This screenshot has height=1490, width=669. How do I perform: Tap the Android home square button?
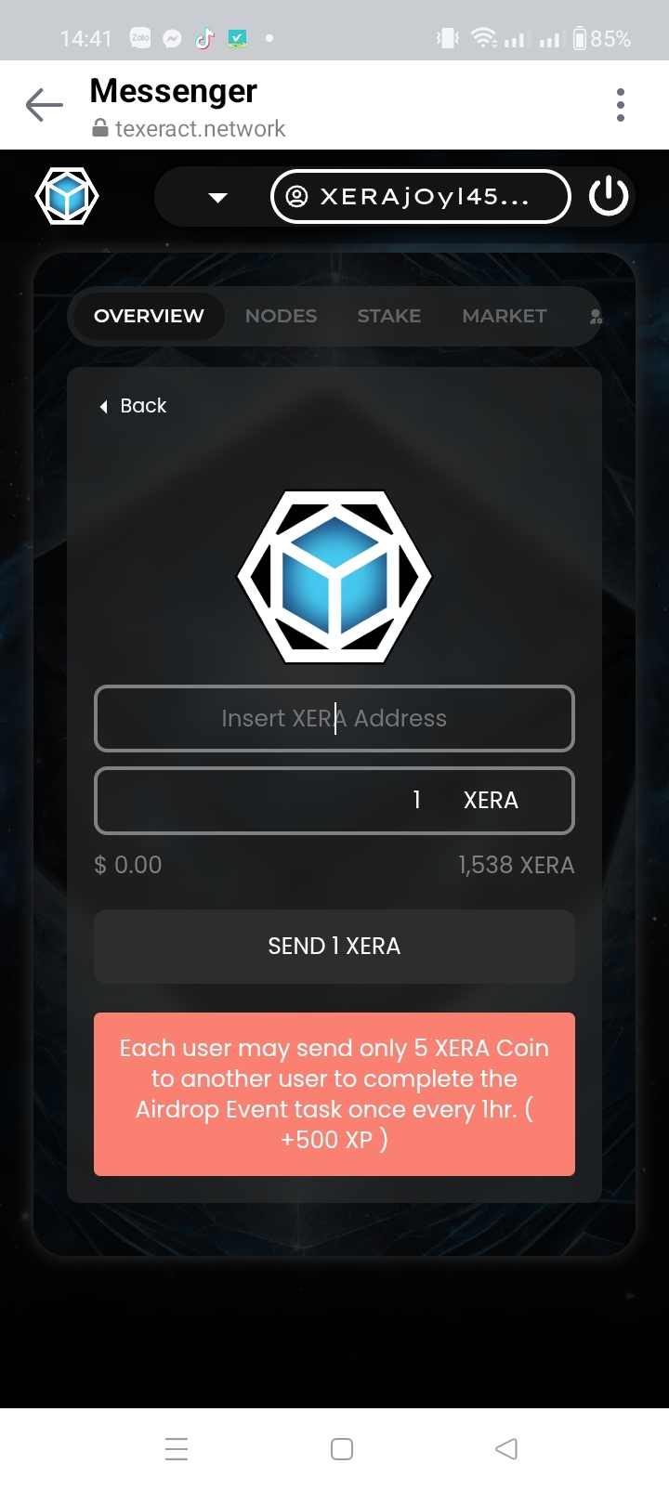click(342, 1449)
